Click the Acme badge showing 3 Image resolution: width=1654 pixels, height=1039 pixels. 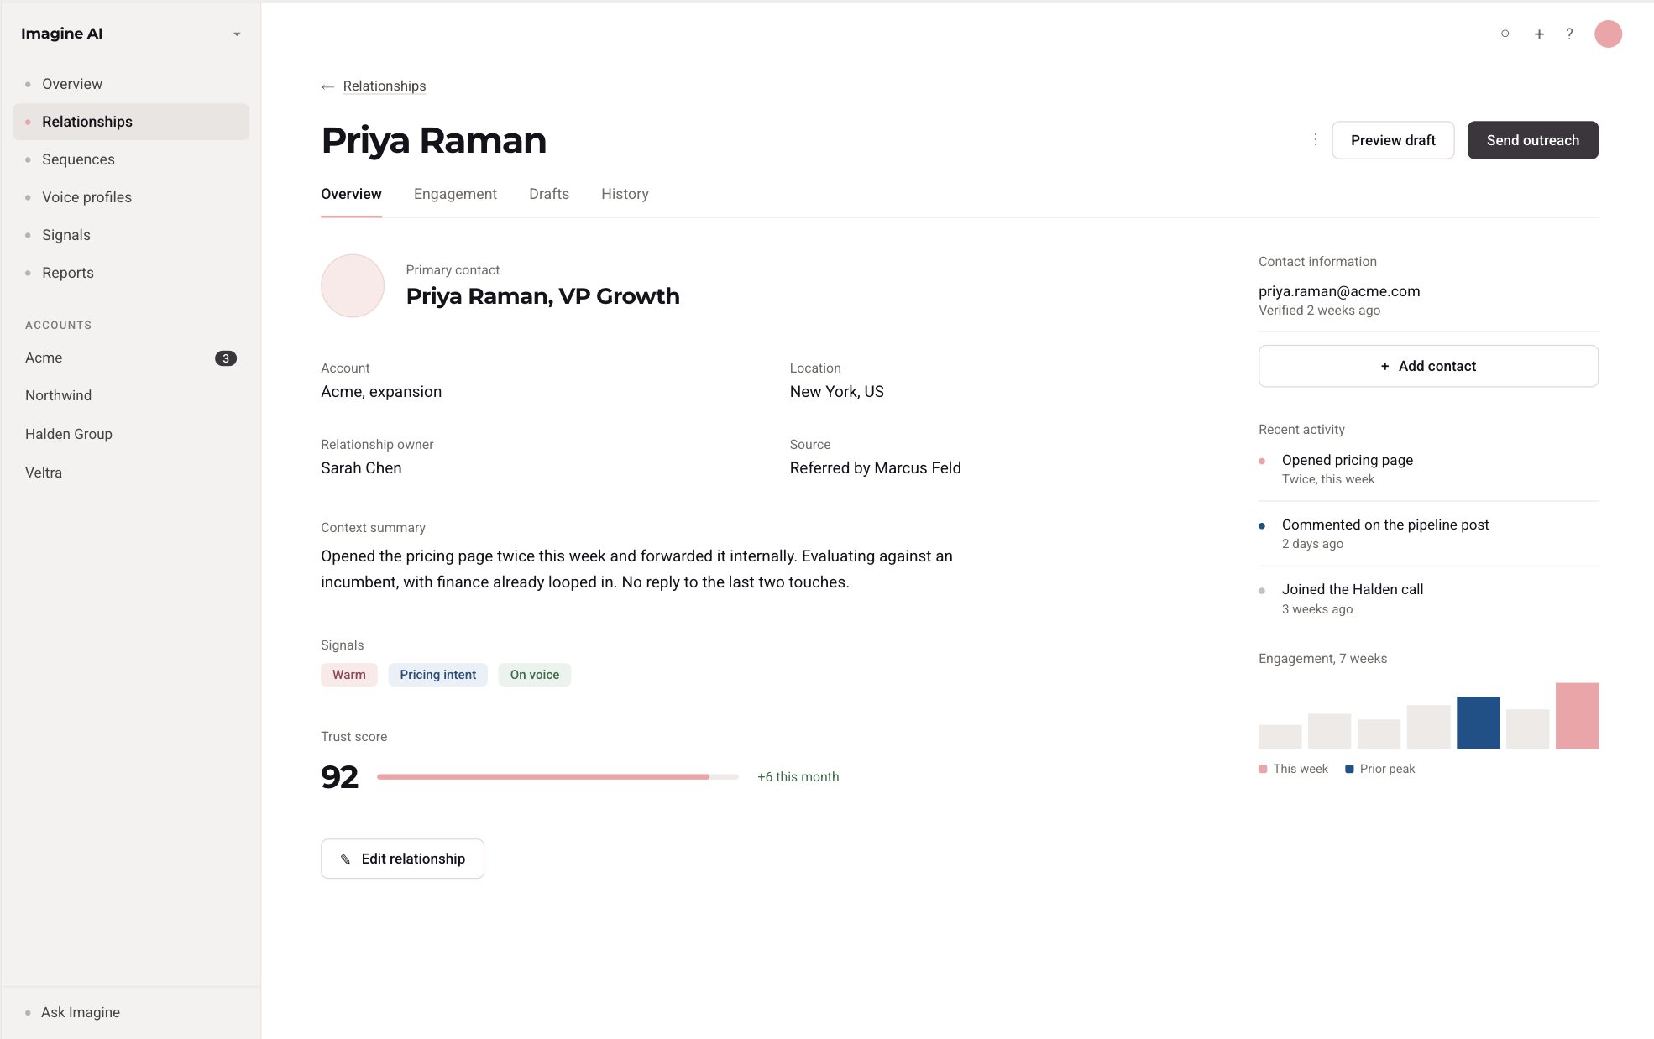click(226, 358)
